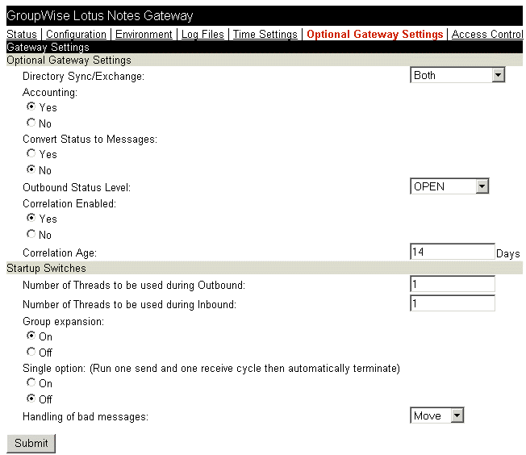
Task: Turn Group expansion On
Action: [31, 336]
